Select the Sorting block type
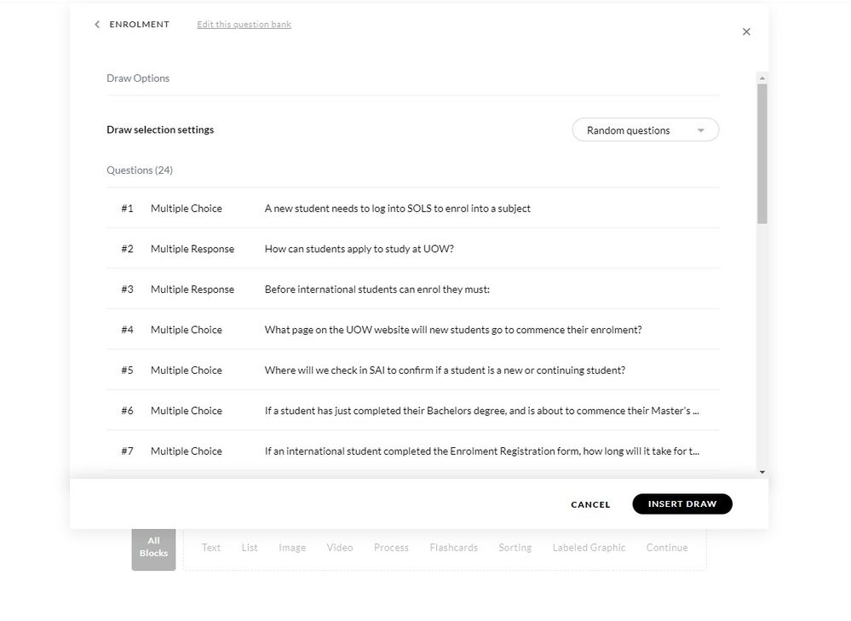The width and height of the screenshot is (851, 621). point(515,548)
